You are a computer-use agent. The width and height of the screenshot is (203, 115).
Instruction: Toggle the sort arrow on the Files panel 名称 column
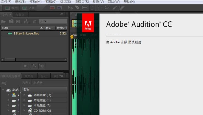[x=42, y=28]
